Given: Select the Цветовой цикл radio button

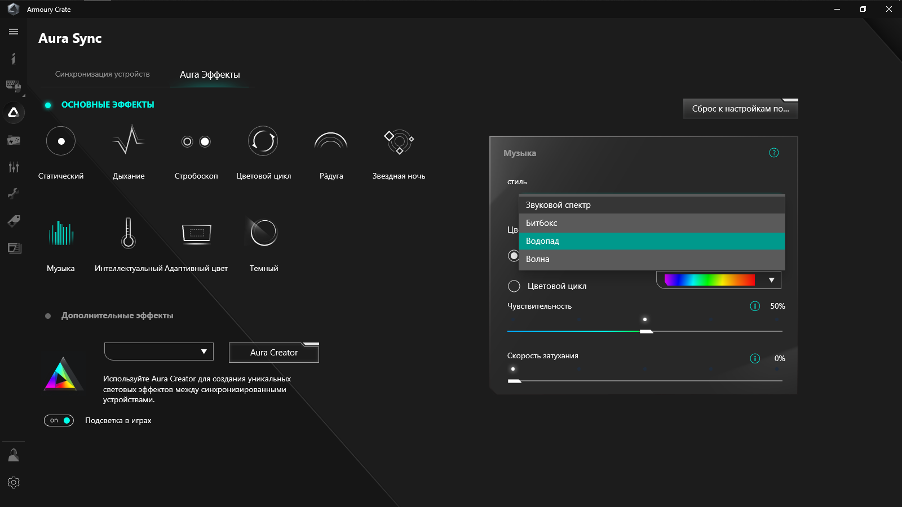Looking at the screenshot, I should (514, 286).
